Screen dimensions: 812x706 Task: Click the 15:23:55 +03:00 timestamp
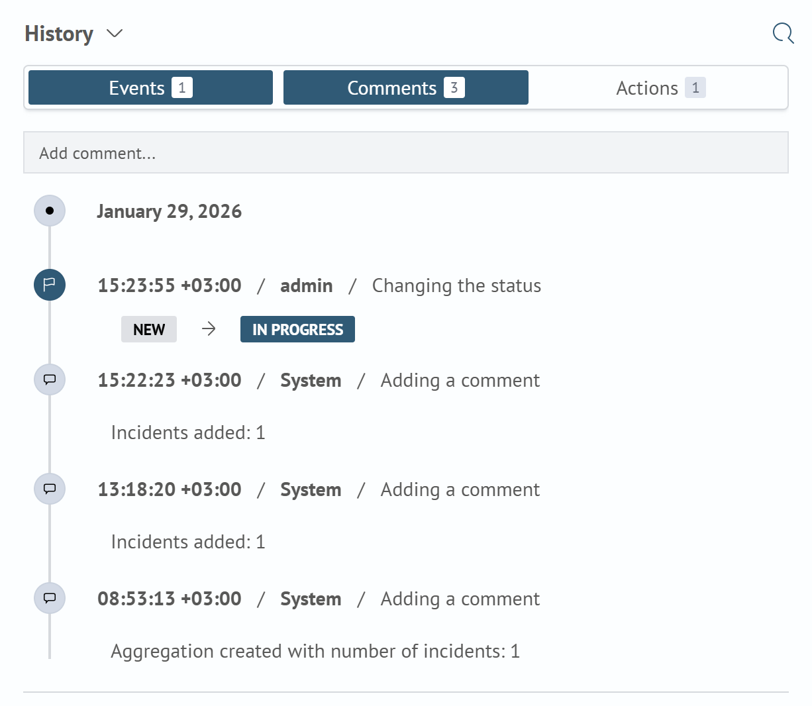pos(169,285)
